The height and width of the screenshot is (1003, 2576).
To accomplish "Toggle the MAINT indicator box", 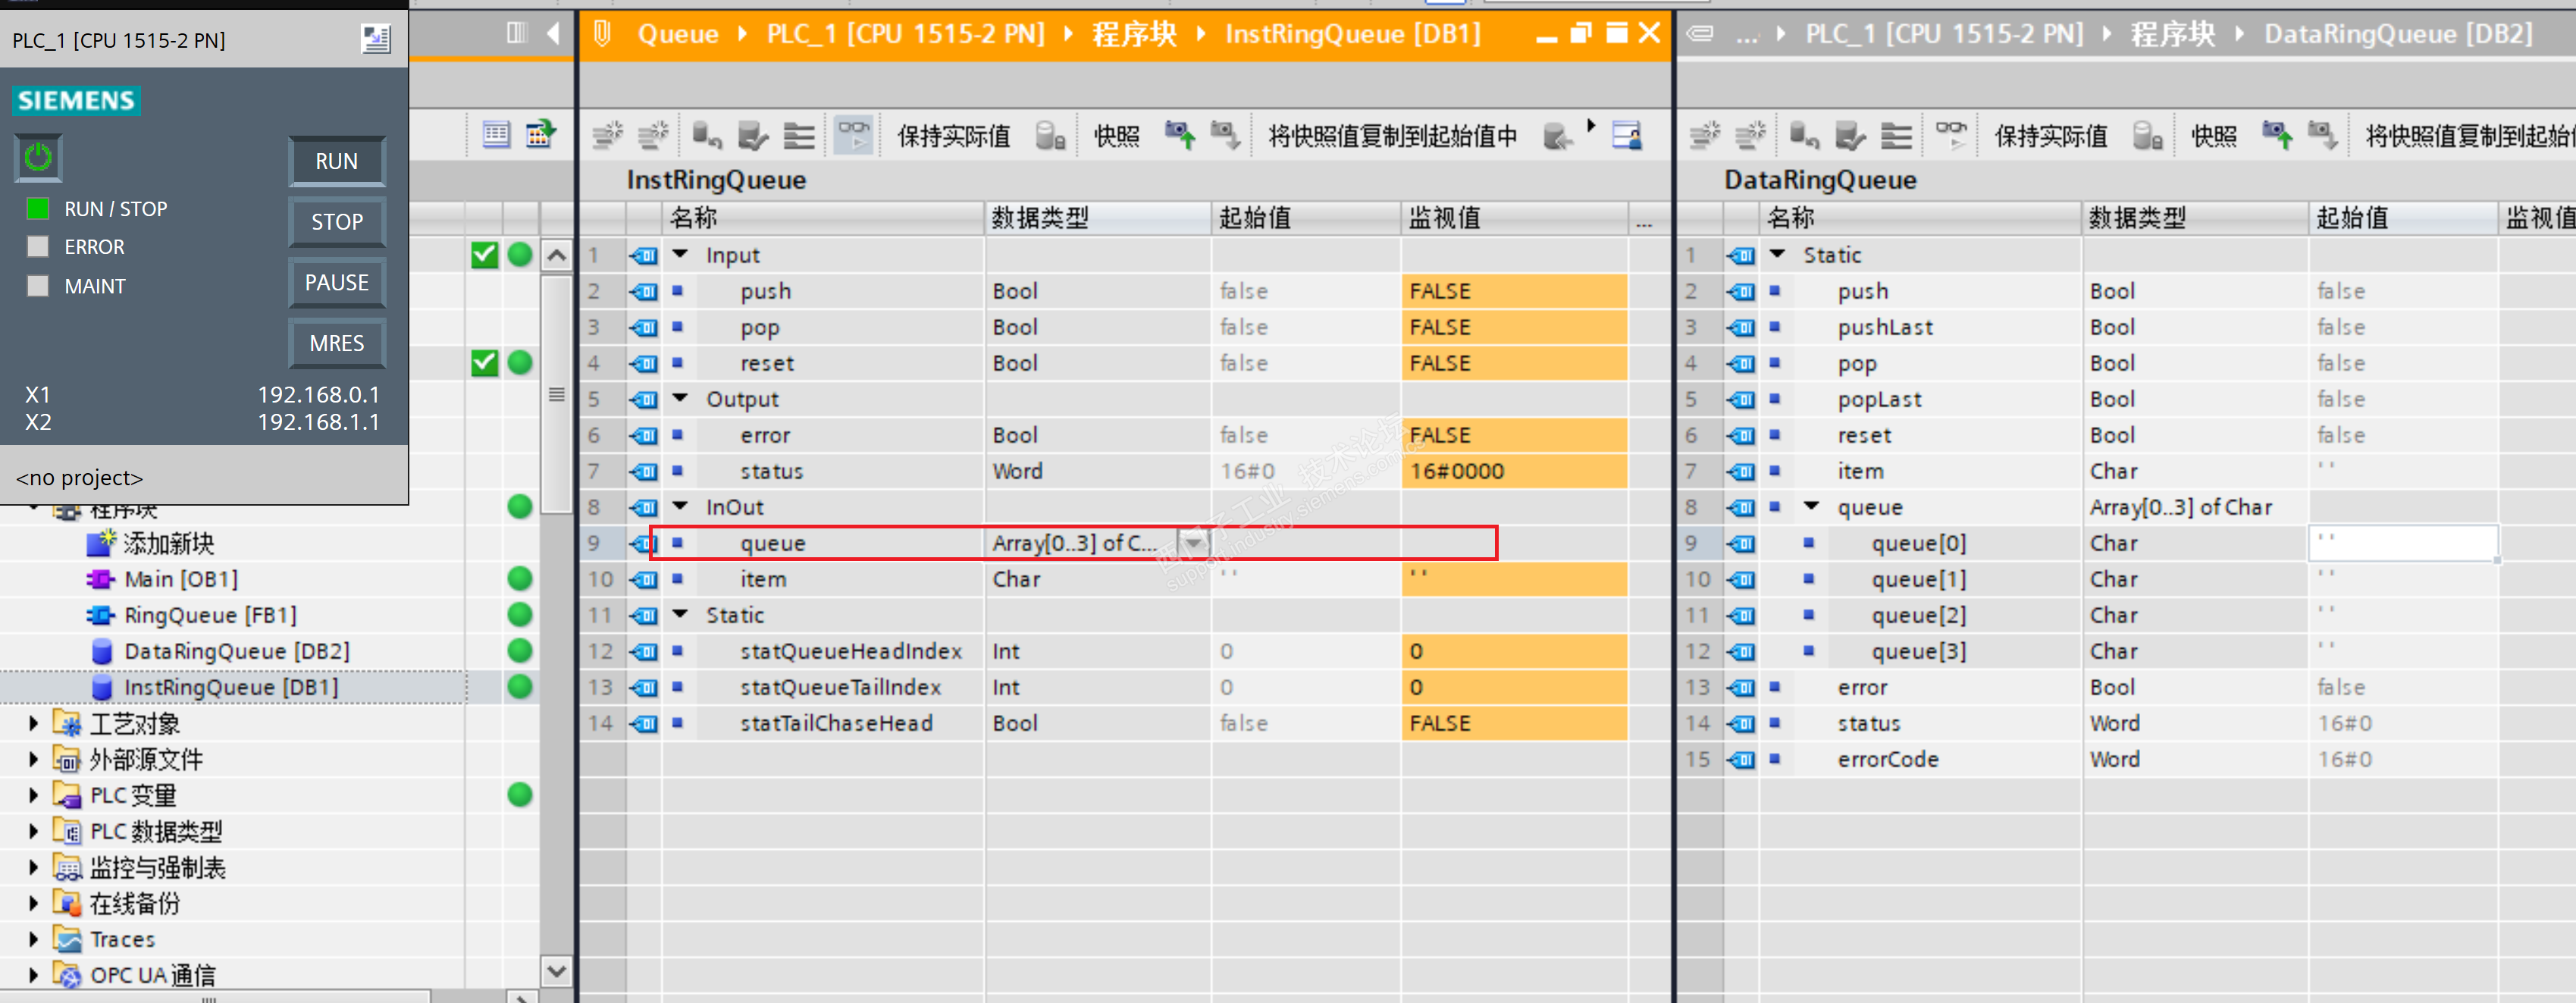I will [x=38, y=286].
